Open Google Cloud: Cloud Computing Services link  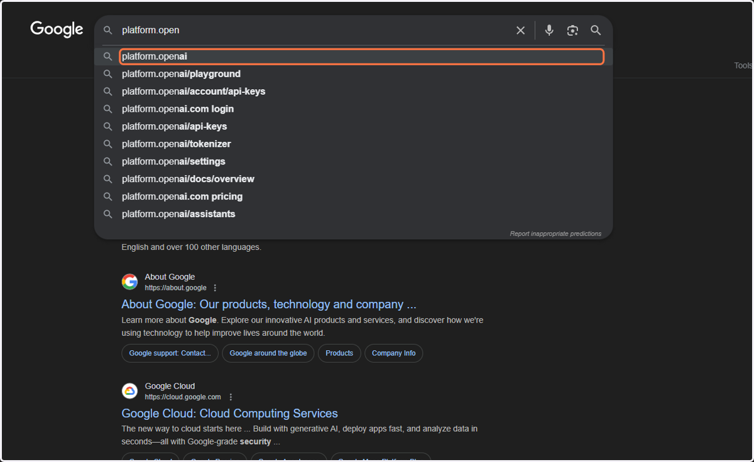click(x=230, y=414)
